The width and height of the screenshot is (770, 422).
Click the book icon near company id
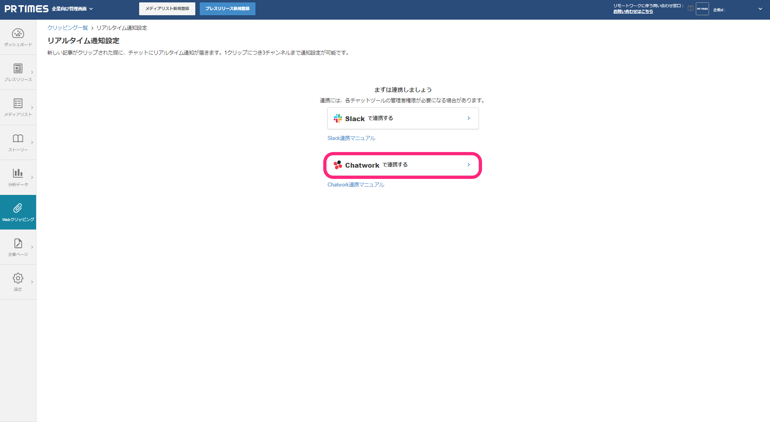click(x=690, y=8)
